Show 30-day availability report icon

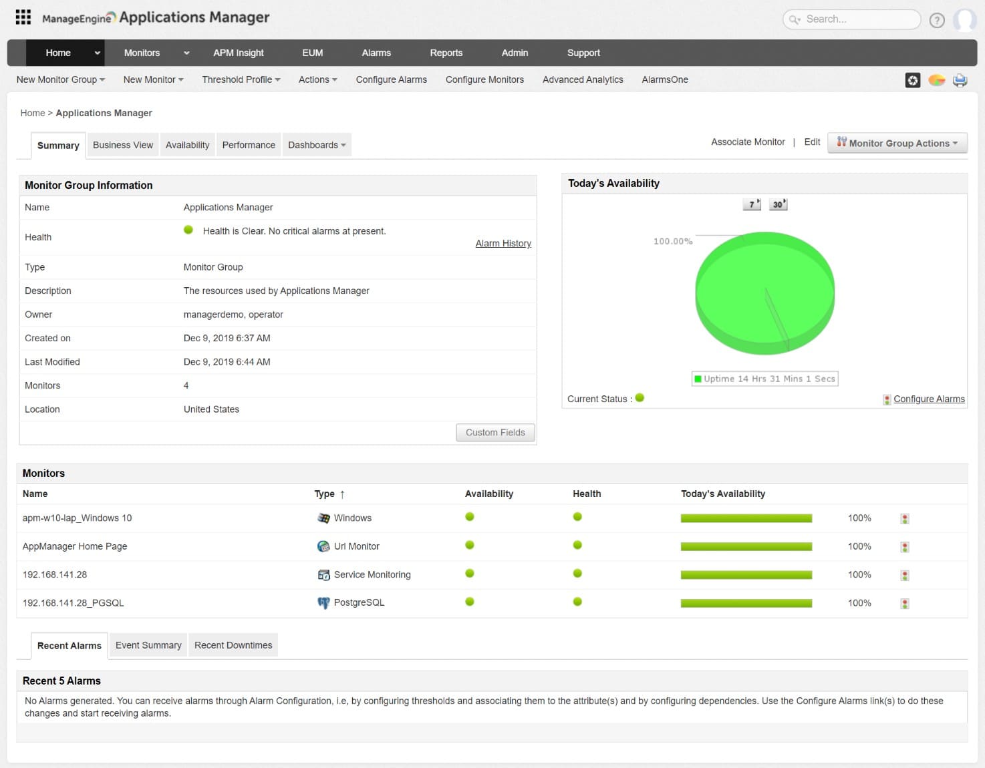tap(779, 204)
